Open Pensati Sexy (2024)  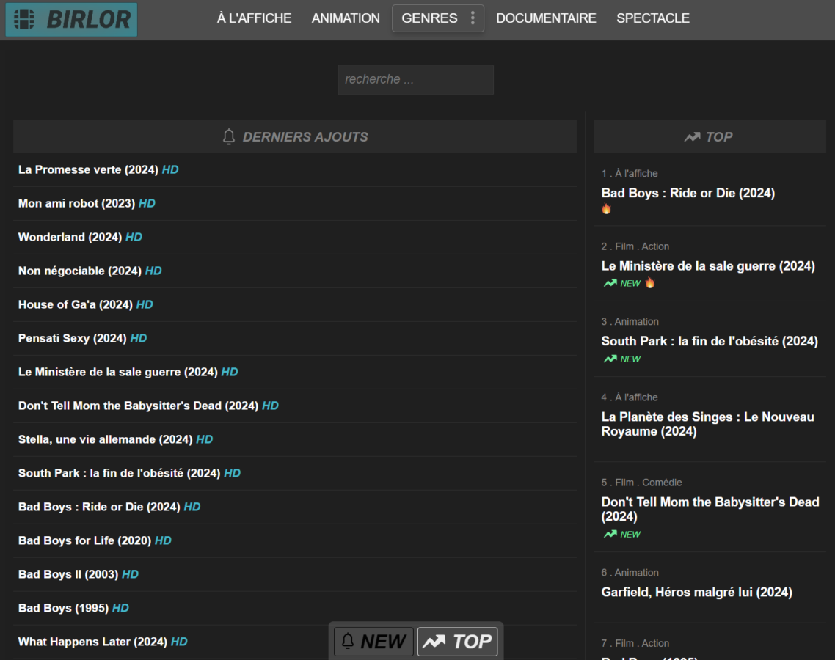[x=73, y=338]
